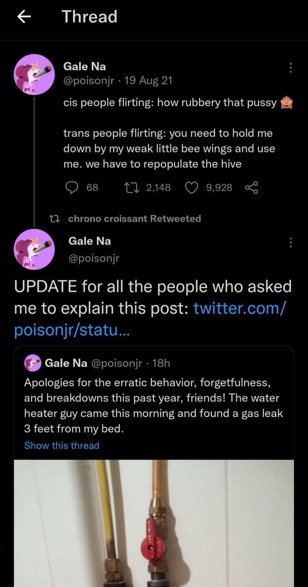Screen dimensions: 308x587
Task: Retweet the first tweet
Action: (132, 187)
